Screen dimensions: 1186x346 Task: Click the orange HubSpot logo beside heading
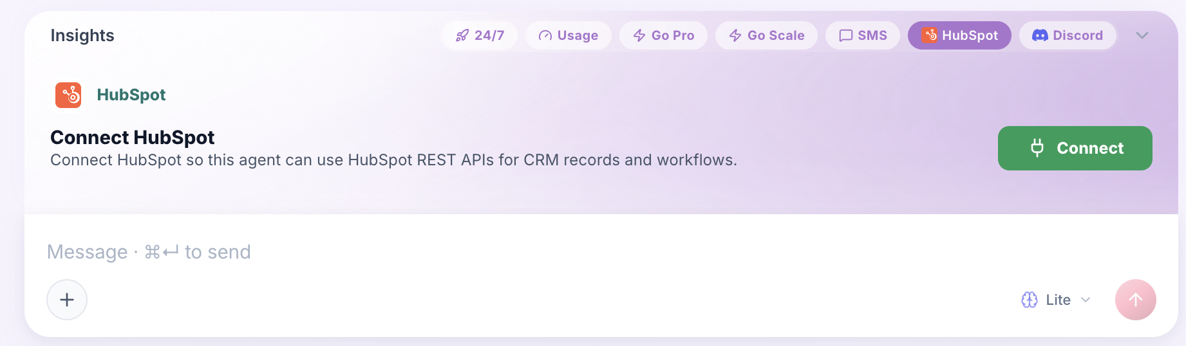click(68, 95)
